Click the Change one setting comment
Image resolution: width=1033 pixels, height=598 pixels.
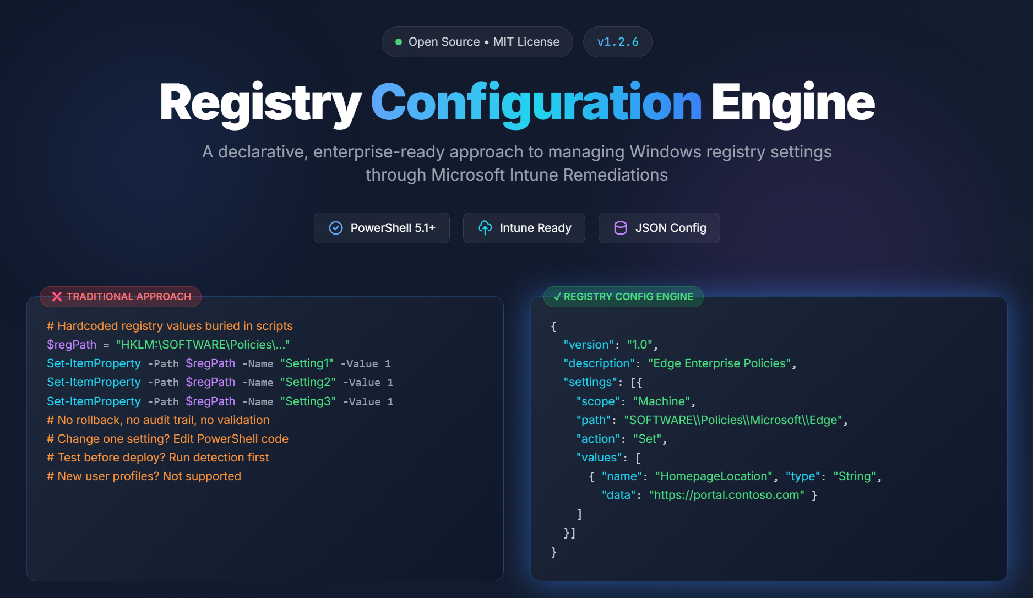coord(167,439)
